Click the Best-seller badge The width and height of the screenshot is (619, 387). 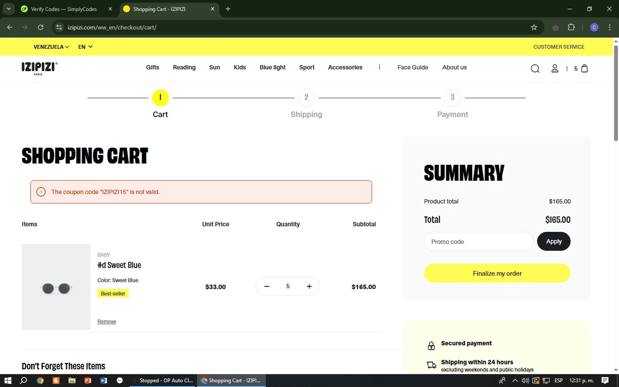click(x=113, y=293)
